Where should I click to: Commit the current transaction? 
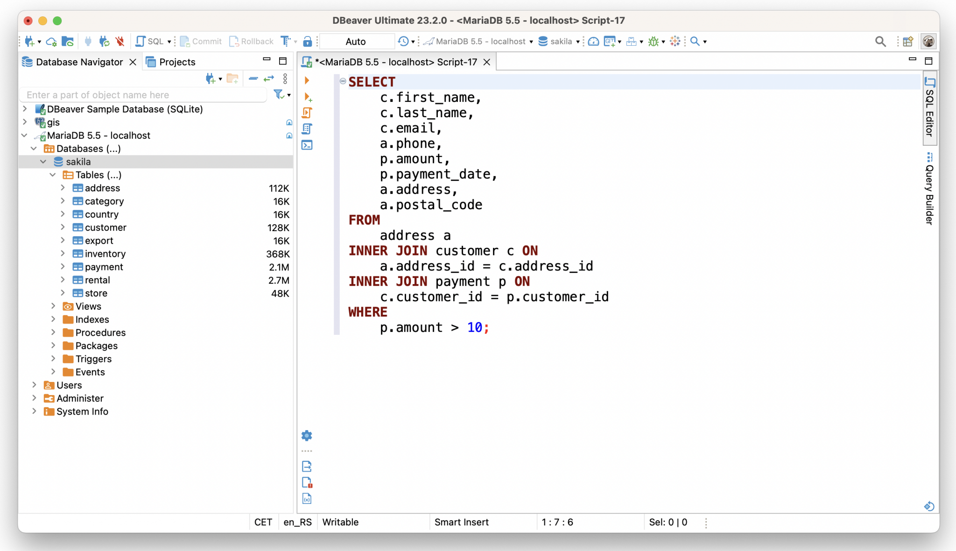point(200,42)
